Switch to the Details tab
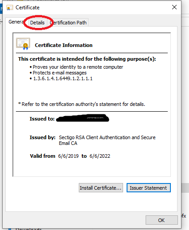Viewport: 189px width, 230px height. (x=37, y=23)
